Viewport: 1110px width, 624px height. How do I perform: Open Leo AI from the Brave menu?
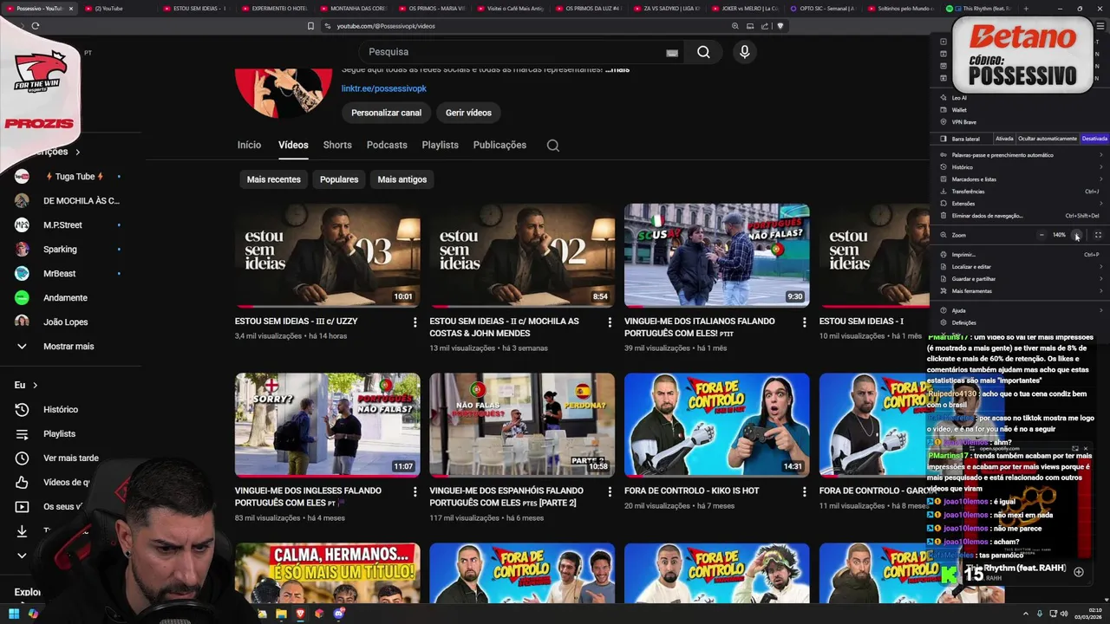[959, 98]
